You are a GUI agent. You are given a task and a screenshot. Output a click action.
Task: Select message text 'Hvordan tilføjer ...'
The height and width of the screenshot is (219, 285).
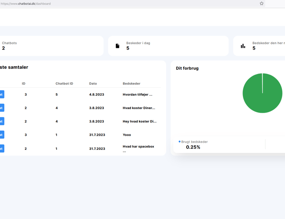tap(137, 95)
